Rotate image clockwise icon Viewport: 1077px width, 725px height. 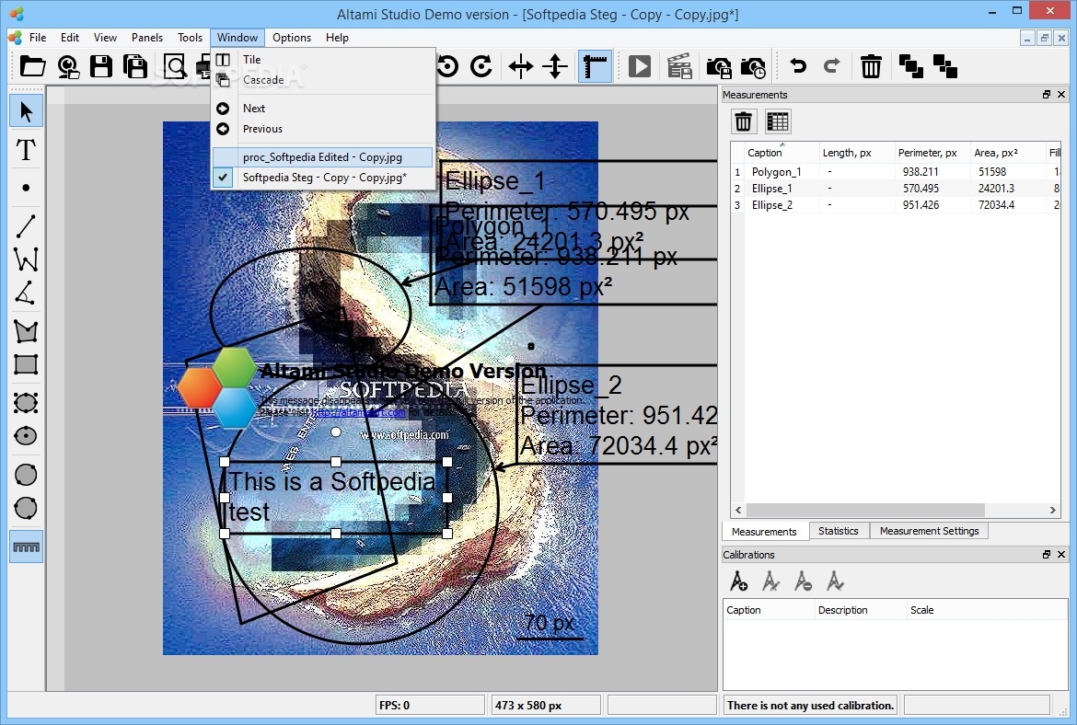pyautogui.click(x=481, y=66)
